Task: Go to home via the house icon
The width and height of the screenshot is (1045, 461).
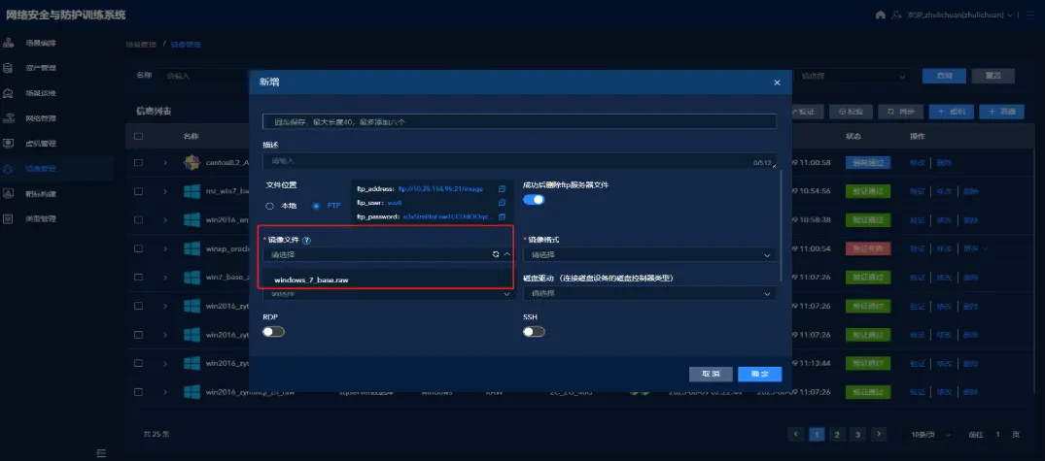Action: 881,16
